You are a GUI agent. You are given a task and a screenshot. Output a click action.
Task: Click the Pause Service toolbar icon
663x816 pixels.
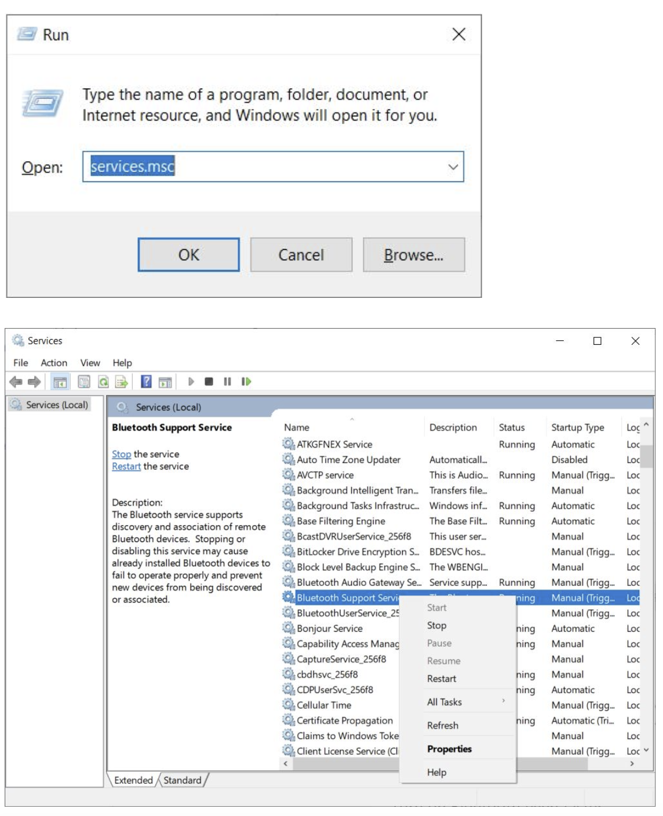coord(227,381)
